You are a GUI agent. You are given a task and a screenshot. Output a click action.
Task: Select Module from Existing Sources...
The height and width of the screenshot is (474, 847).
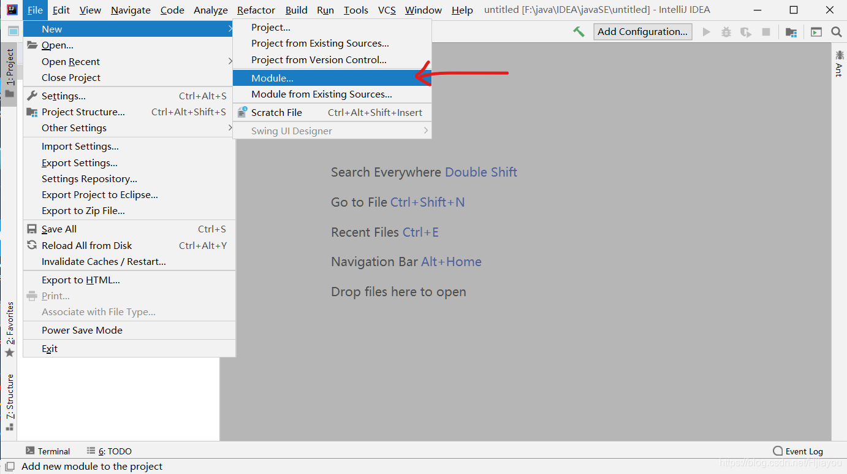point(332,94)
